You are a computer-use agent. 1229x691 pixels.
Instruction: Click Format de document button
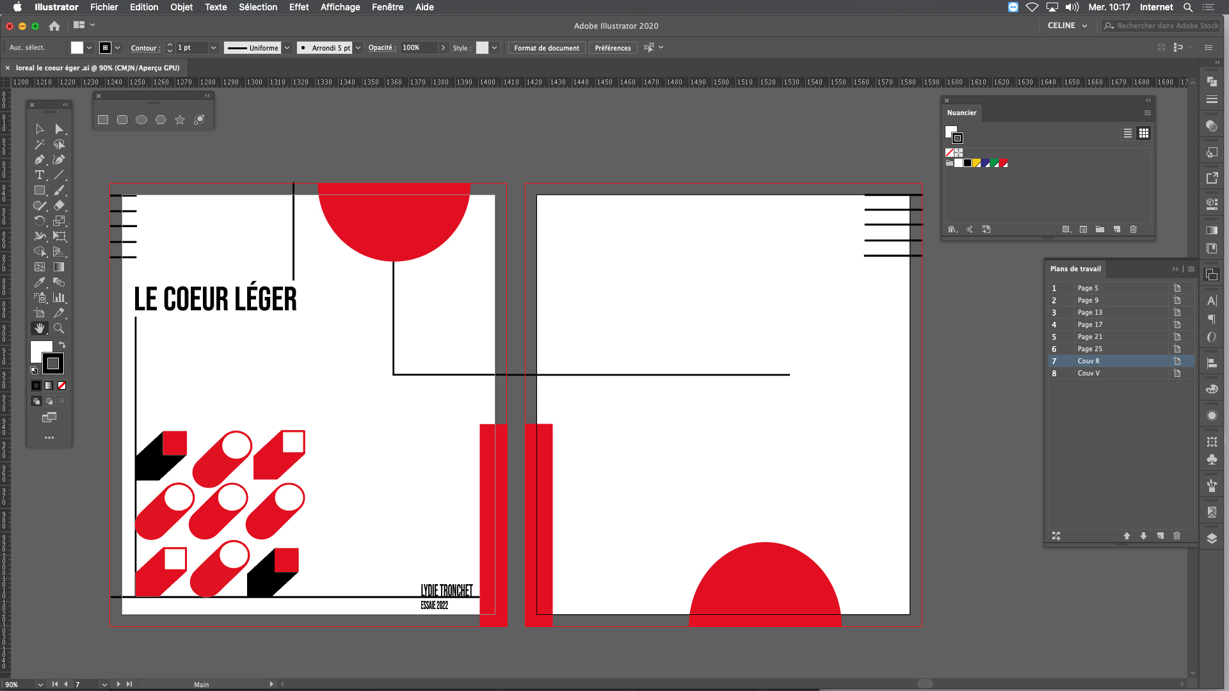point(547,48)
